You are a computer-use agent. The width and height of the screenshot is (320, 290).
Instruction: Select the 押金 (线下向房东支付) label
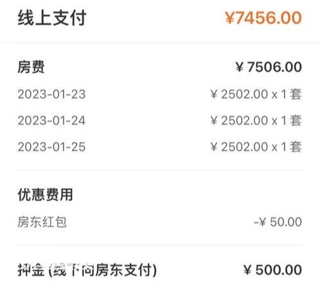[x=87, y=270]
